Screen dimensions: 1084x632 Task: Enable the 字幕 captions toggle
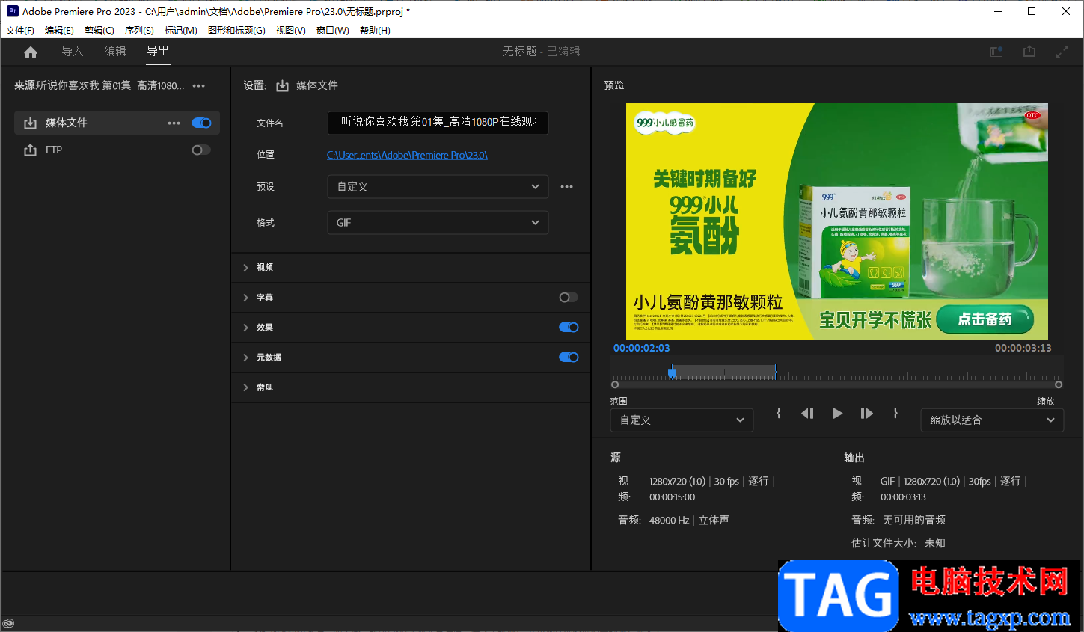[569, 297]
